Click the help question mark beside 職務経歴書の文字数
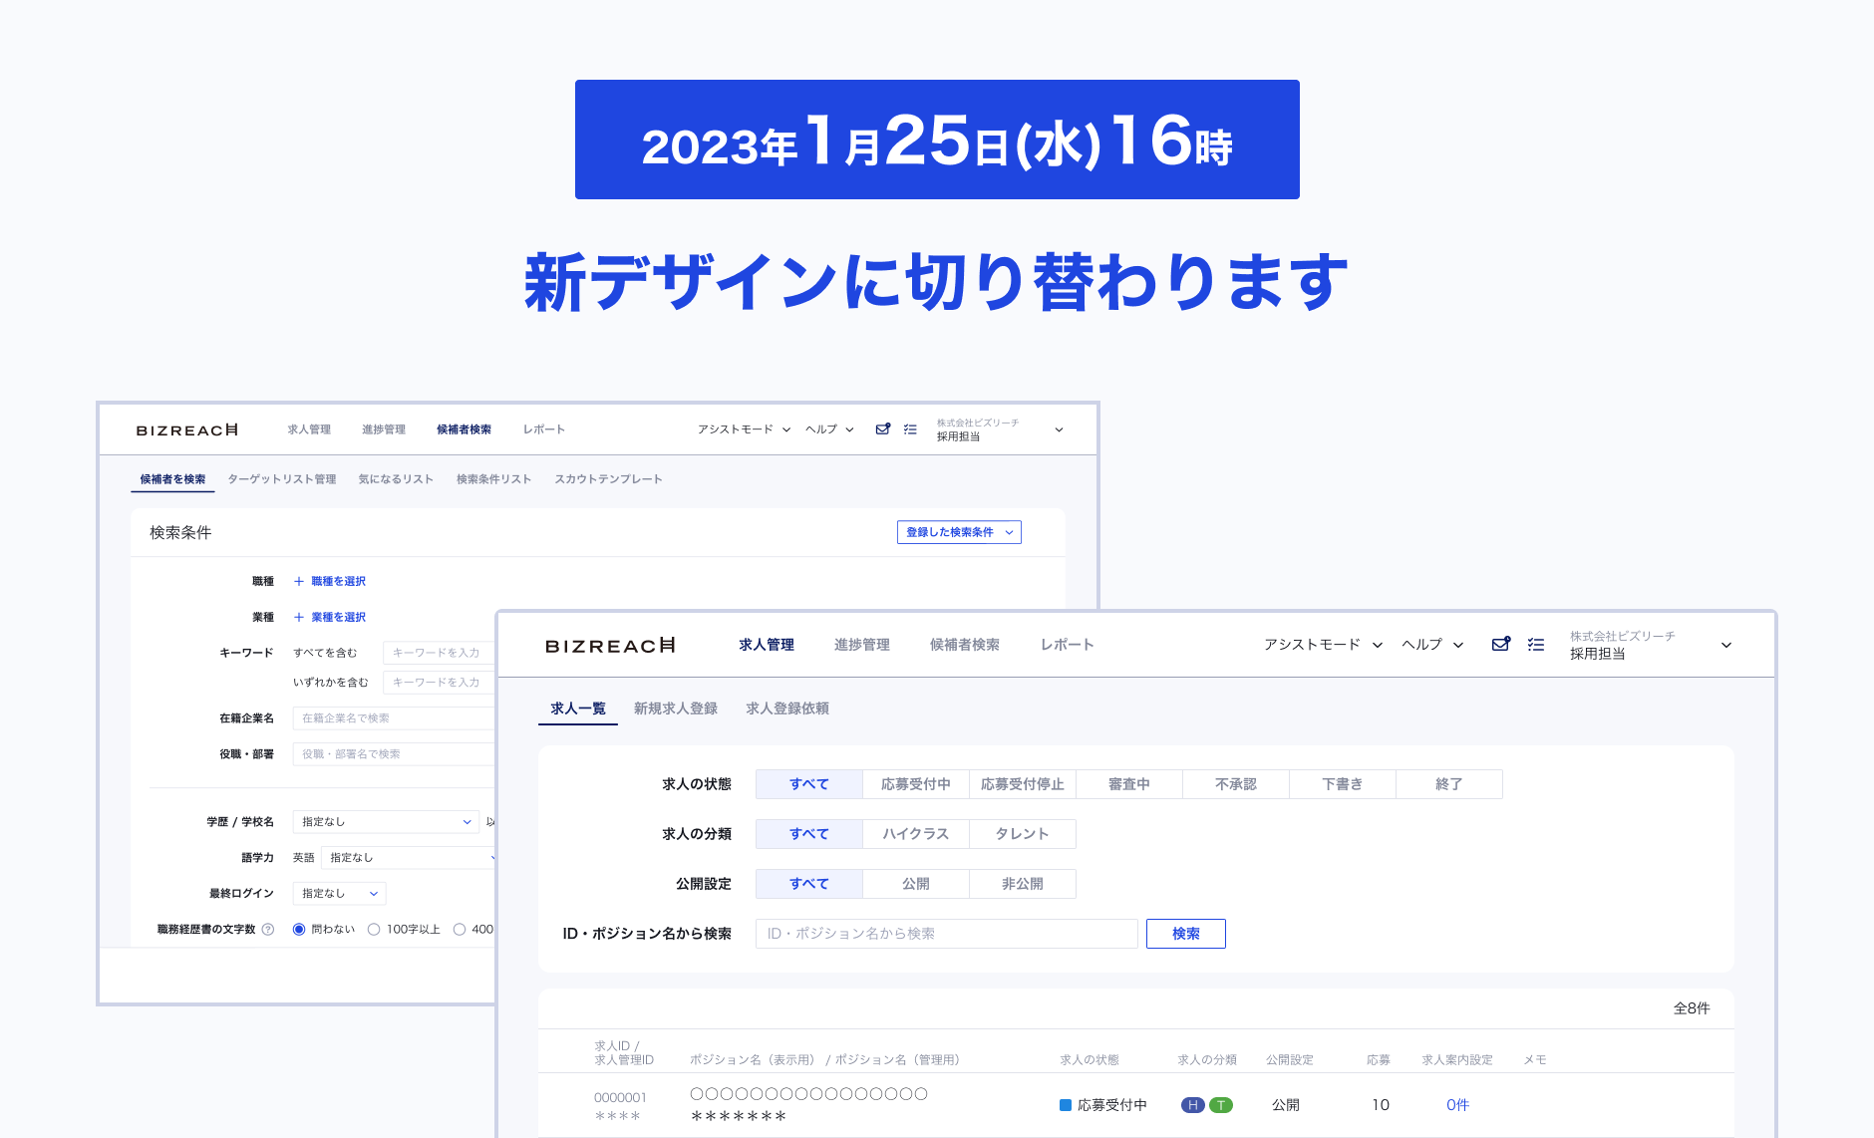Viewport: 1874px width, 1138px height. 268,930
